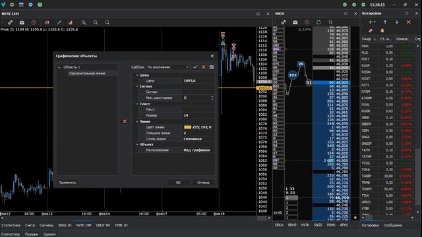422x237 pixels.
Task: Switch to the Сделки tab
Action: (49, 234)
